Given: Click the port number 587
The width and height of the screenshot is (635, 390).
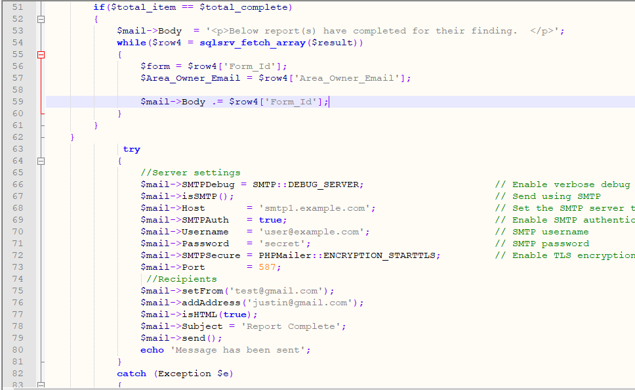Looking at the screenshot, I should point(267,267).
